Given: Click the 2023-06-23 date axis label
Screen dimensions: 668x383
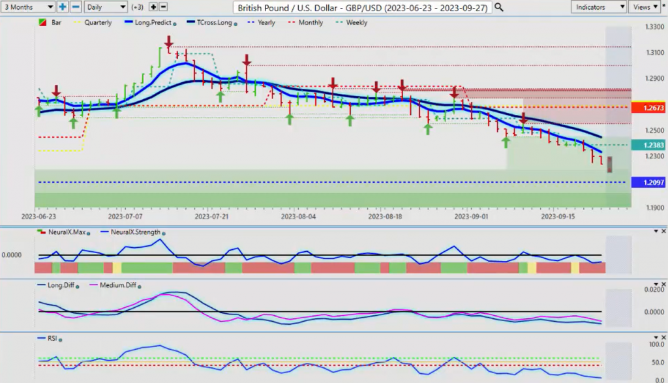Looking at the screenshot, I should pos(38,217).
